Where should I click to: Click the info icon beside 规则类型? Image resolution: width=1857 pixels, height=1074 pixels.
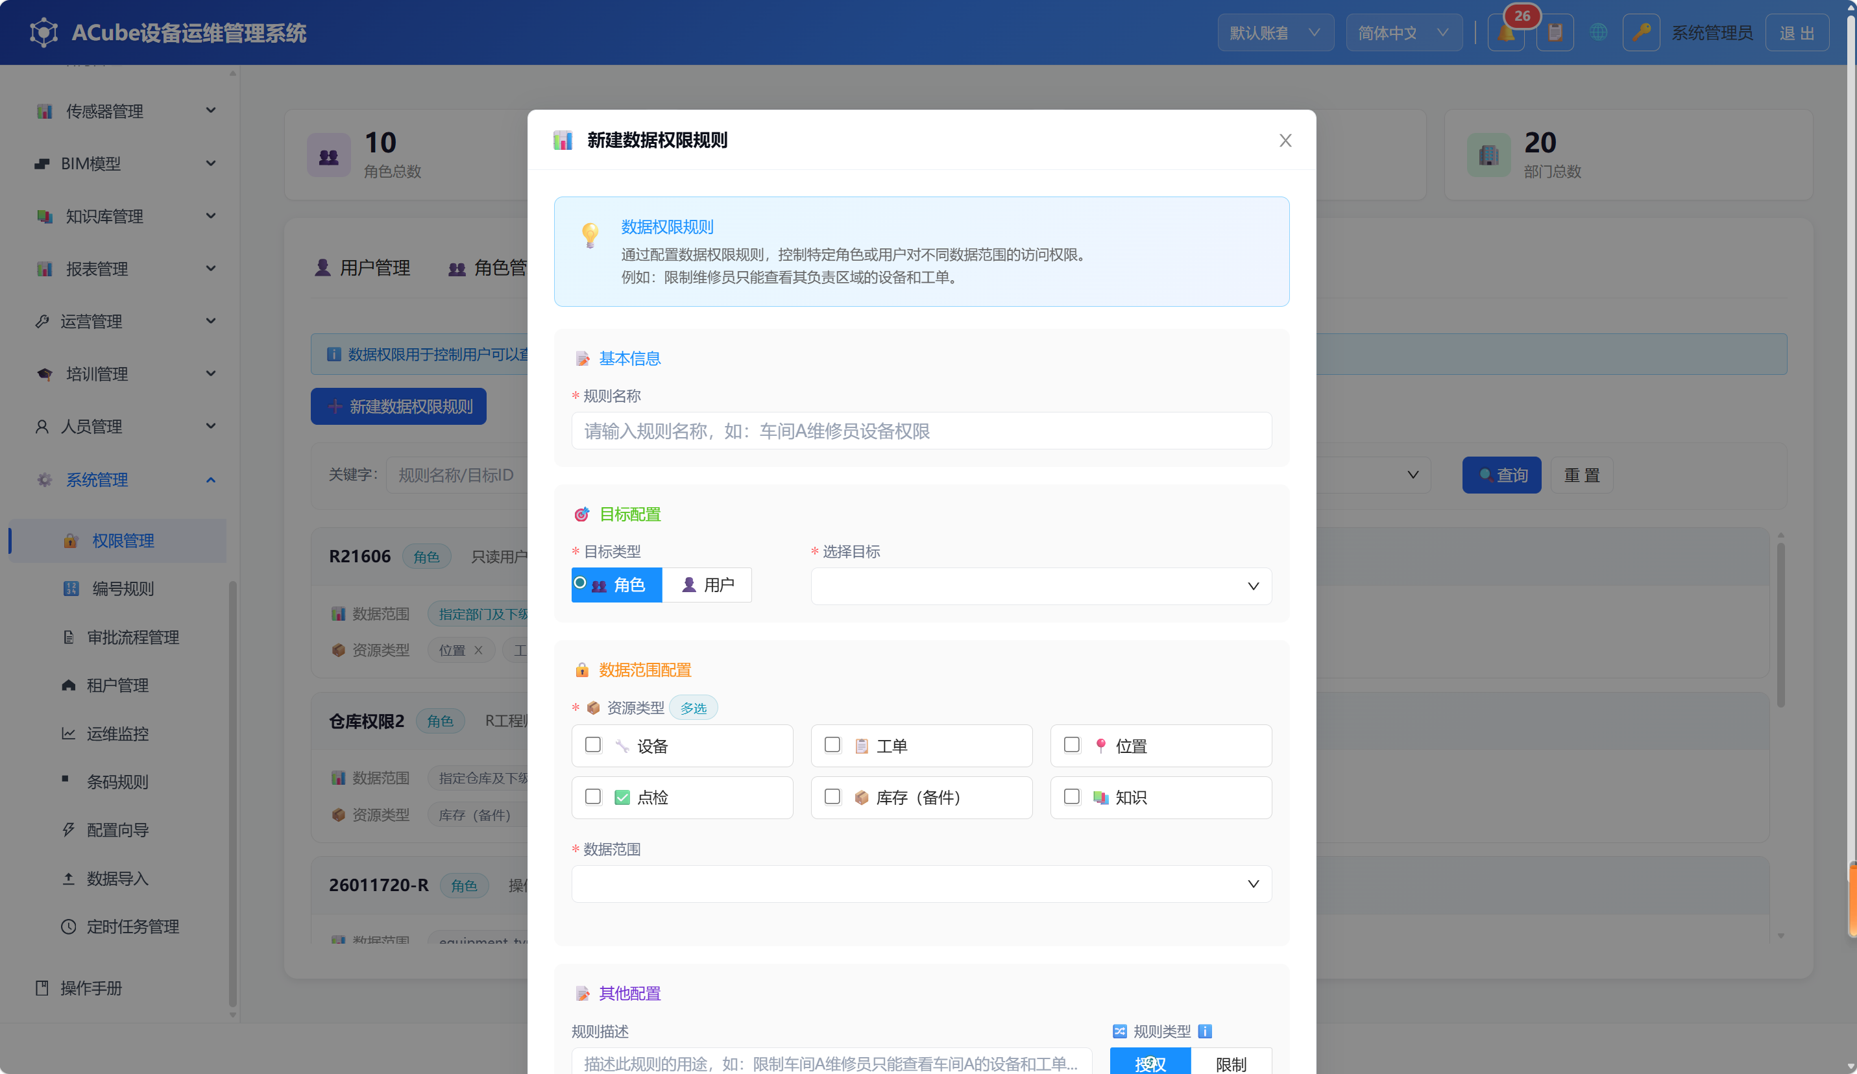point(1205,1031)
